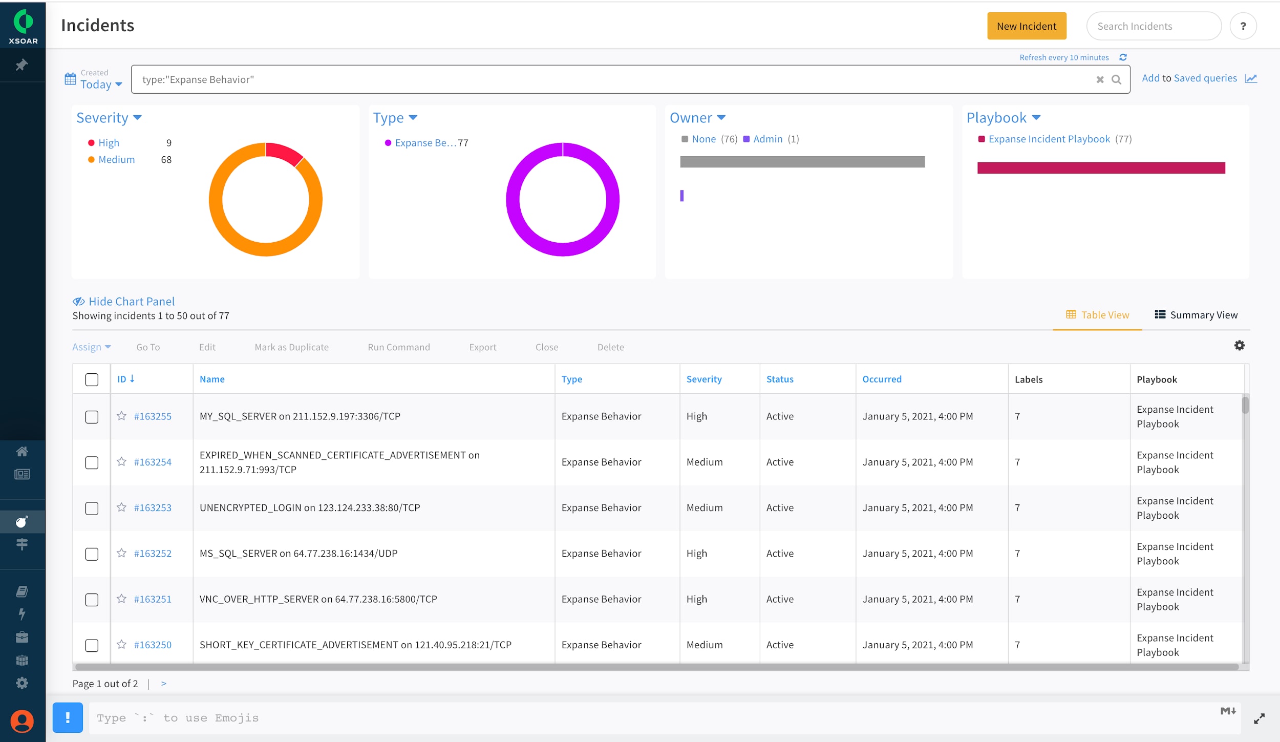Click the blue exclamation command button
The width and height of the screenshot is (1280, 742).
pyautogui.click(x=68, y=717)
